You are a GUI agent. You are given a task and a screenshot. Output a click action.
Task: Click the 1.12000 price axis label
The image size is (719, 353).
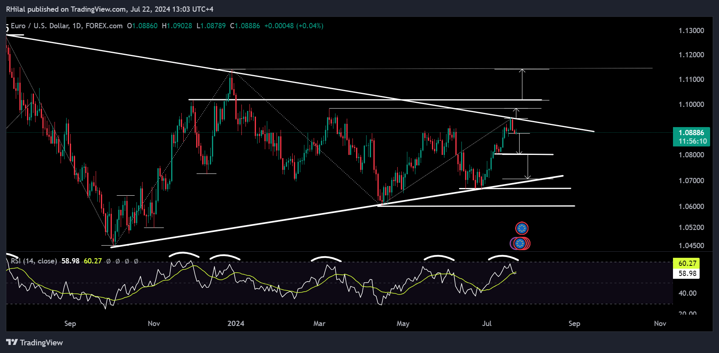click(691, 55)
